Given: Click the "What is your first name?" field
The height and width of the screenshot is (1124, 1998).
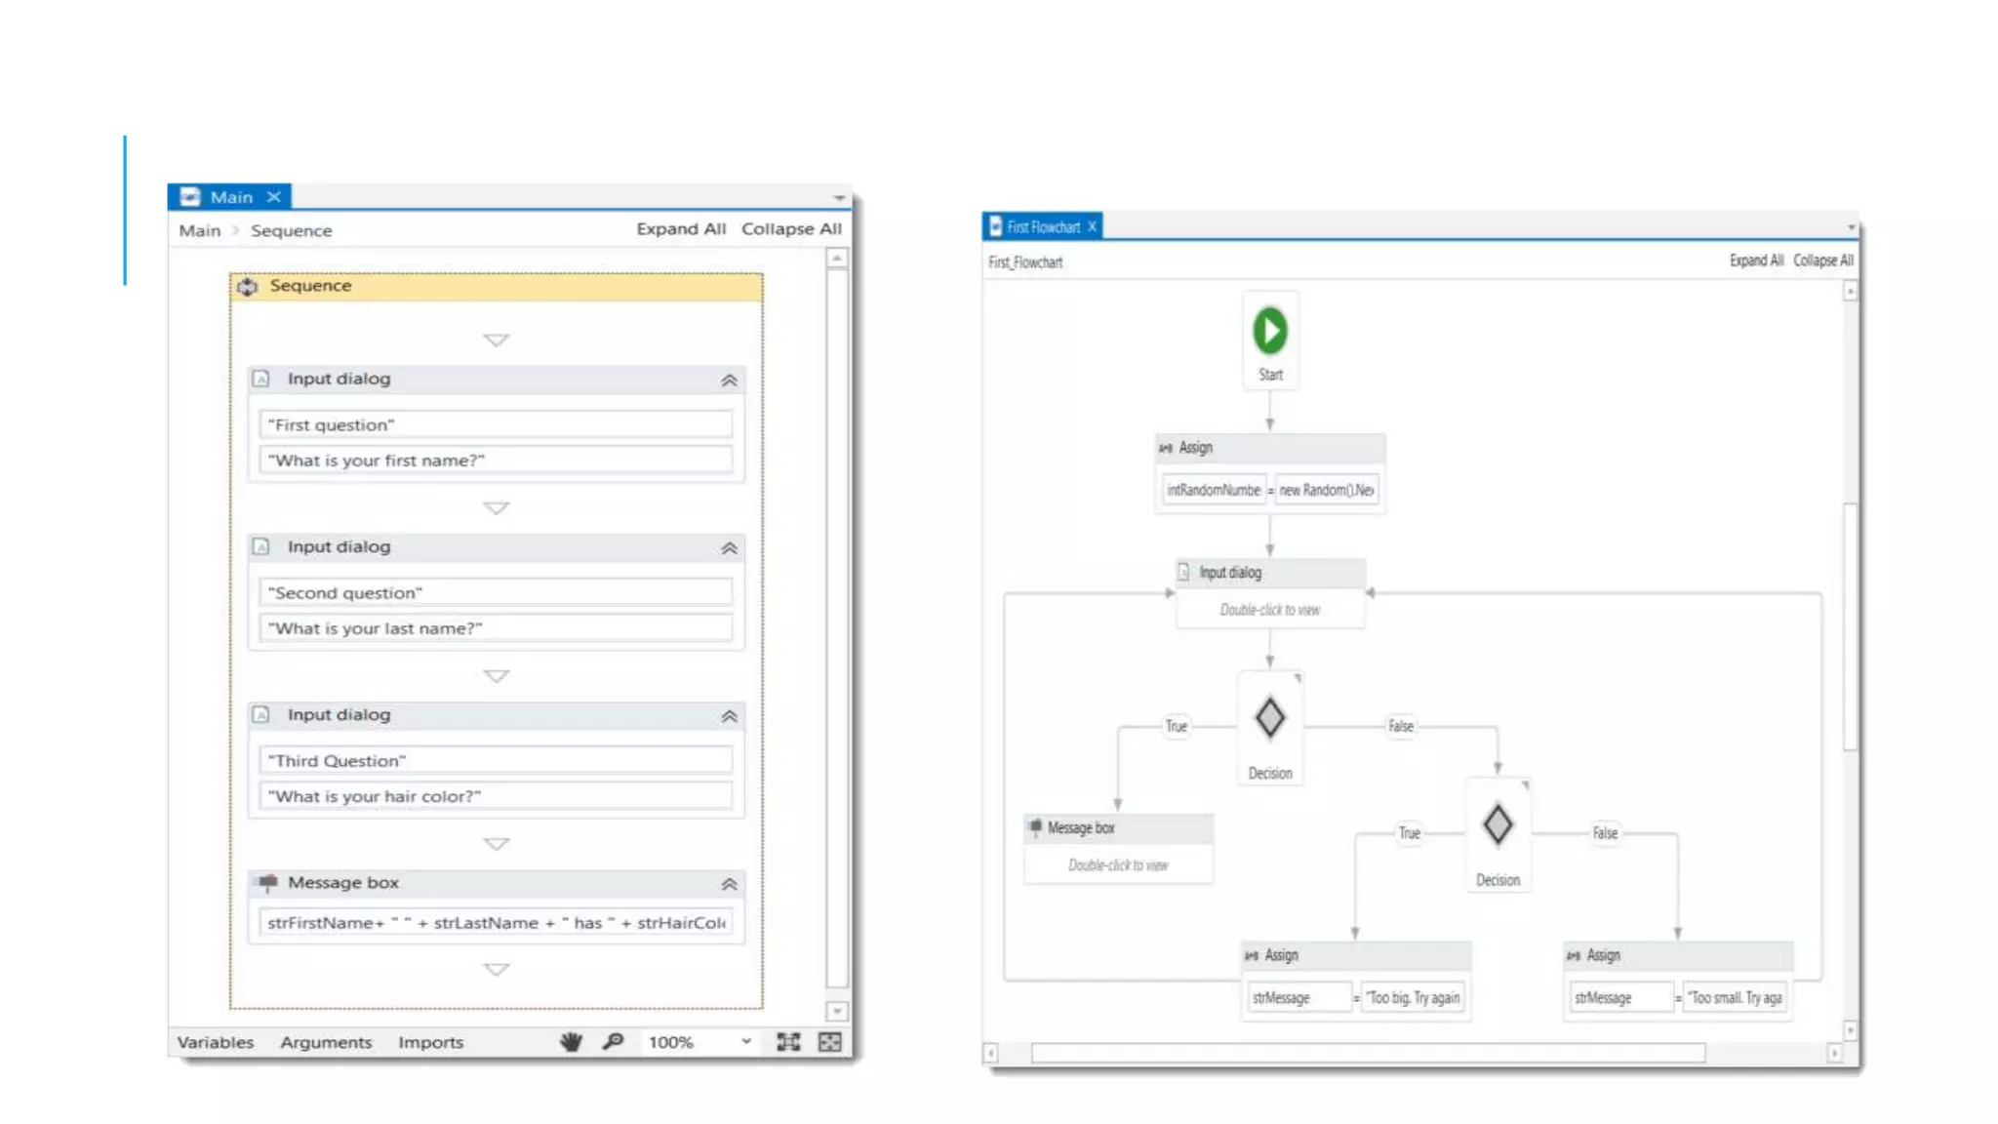Looking at the screenshot, I should [x=496, y=461].
